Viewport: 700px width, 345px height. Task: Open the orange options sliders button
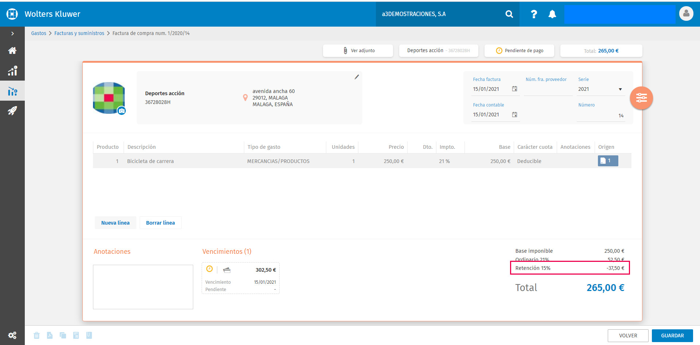point(641,98)
